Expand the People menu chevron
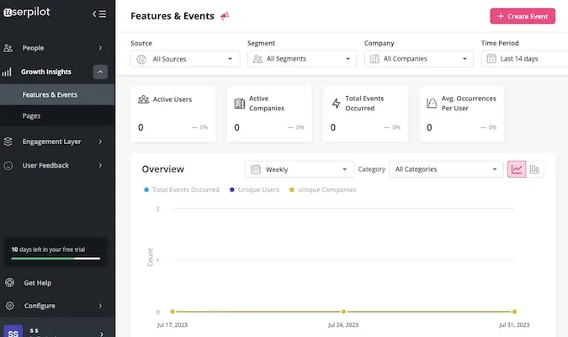 click(100, 48)
